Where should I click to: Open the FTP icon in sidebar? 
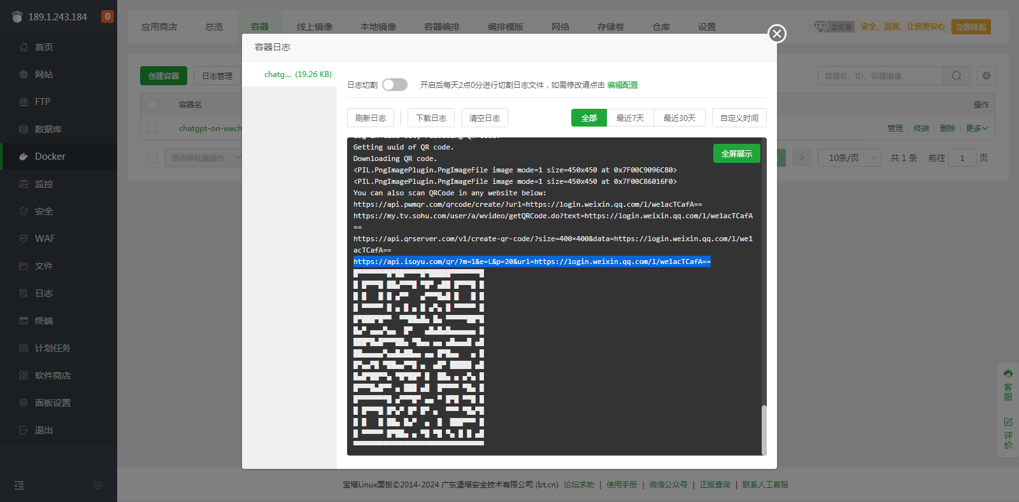click(x=24, y=102)
